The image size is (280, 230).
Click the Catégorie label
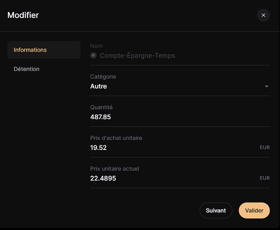103,77
